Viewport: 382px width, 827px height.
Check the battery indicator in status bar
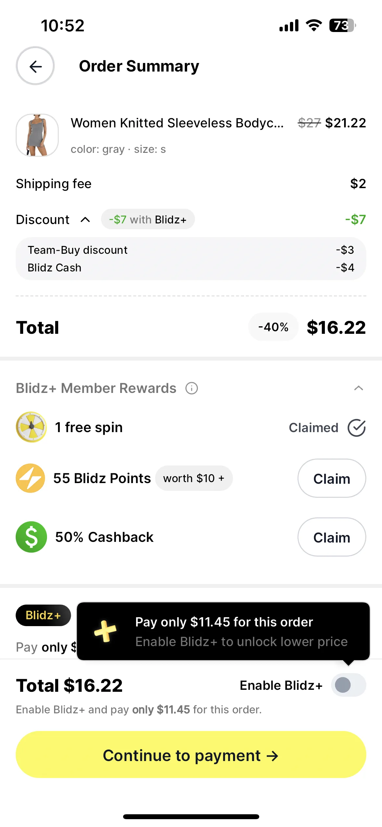342,25
